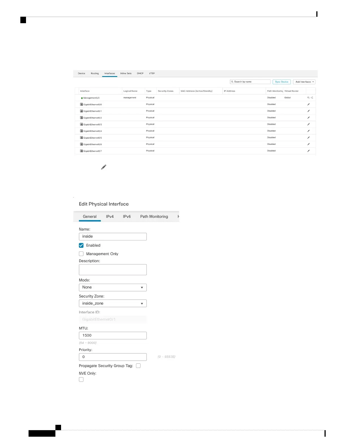Click the edit pencil for GigabitEthernet0/1
The image size is (346, 448).
[x=308, y=111]
